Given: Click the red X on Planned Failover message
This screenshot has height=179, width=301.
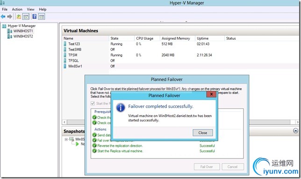Looking at the screenshot, I should click(x=211, y=94).
